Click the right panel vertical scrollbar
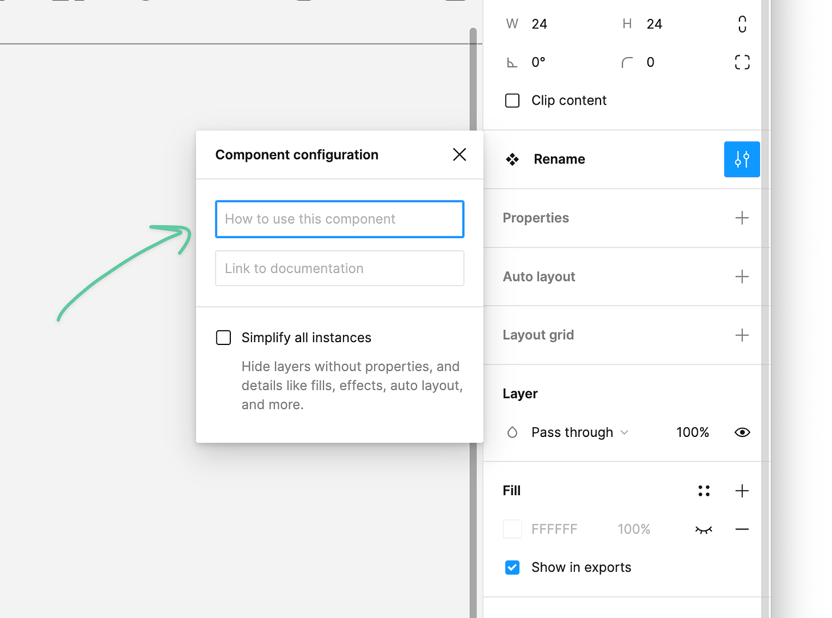Screen dimensions: 832x618 click(x=766, y=309)
